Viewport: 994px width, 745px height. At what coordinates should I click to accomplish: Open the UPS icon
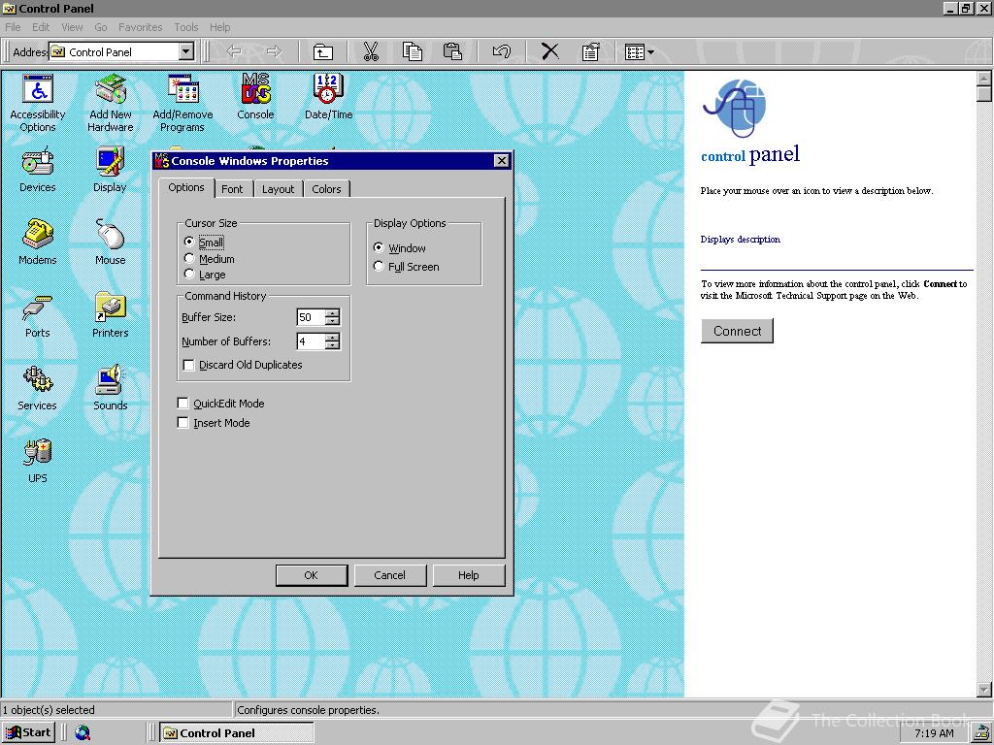(38, 461)
